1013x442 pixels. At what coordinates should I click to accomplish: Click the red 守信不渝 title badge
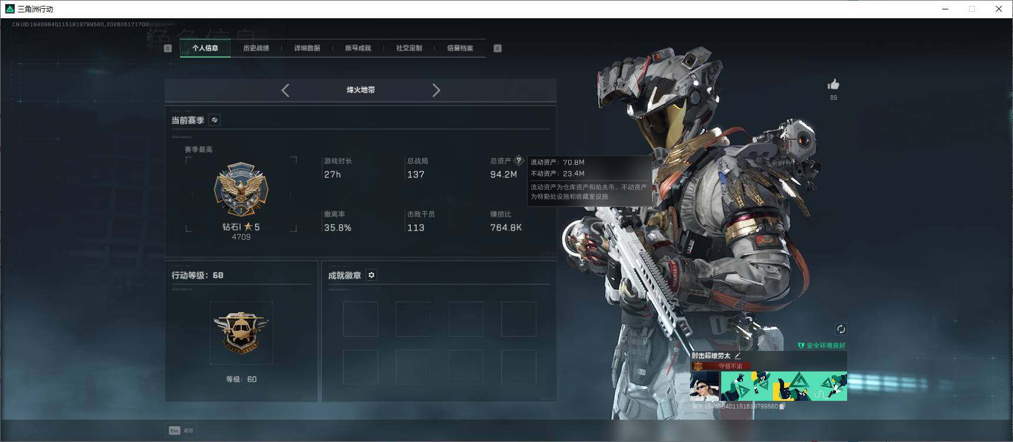point(721,366)
